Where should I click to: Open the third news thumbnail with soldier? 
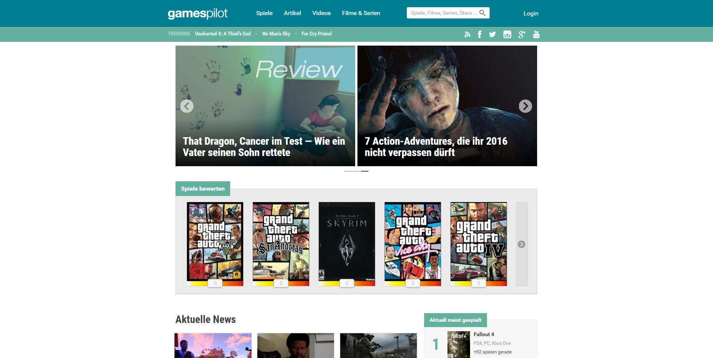379,346
